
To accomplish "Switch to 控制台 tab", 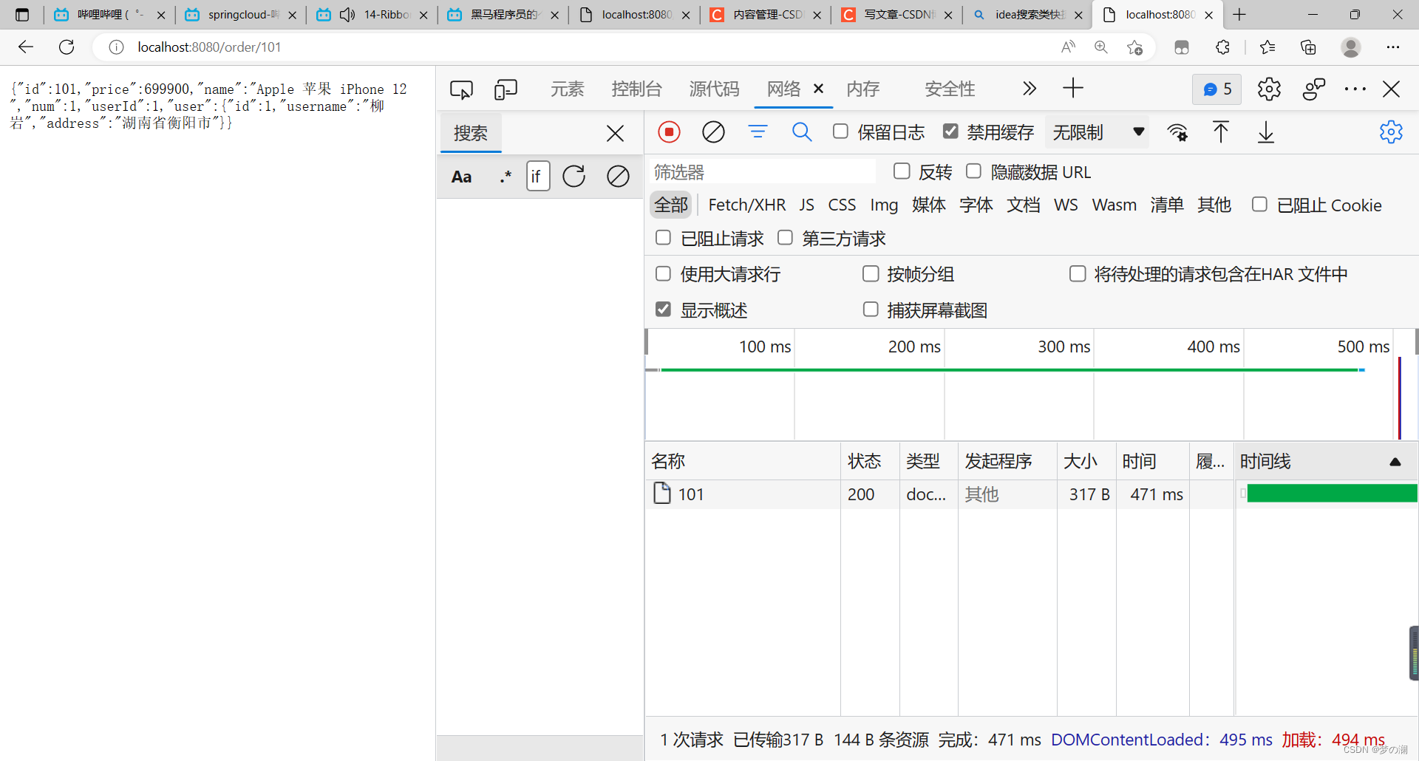I will click(637, 89).
